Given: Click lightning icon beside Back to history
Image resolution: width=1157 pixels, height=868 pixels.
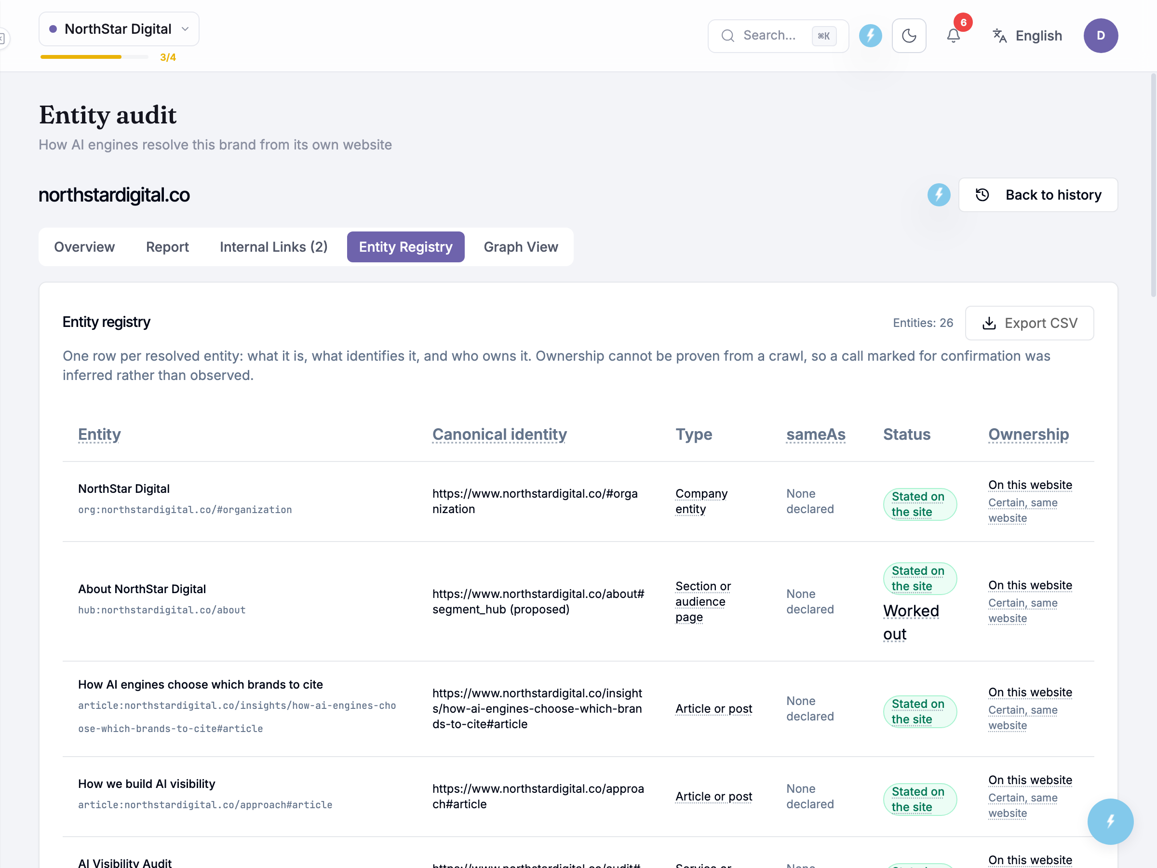Looking at the screenshot, I should [938, 195].
